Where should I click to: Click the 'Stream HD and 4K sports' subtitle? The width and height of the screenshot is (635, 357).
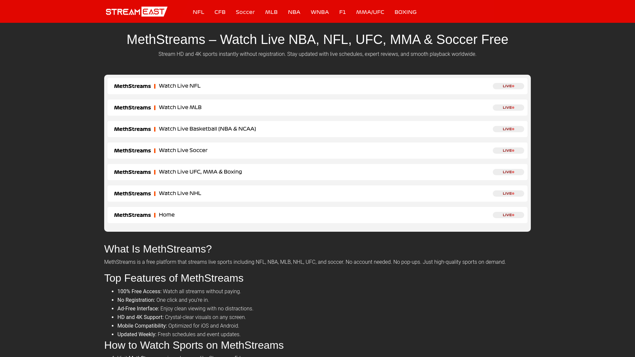point(317,54)
